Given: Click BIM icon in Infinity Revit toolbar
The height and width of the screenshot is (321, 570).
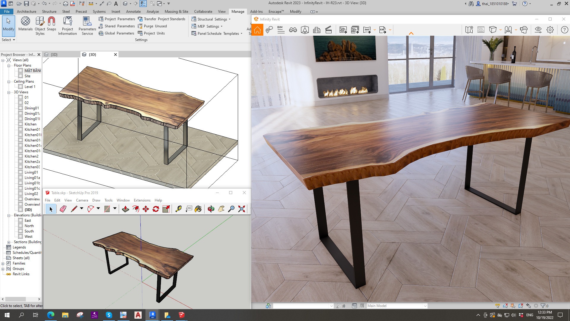Looking at the screenshot, I should pos(281,30).
